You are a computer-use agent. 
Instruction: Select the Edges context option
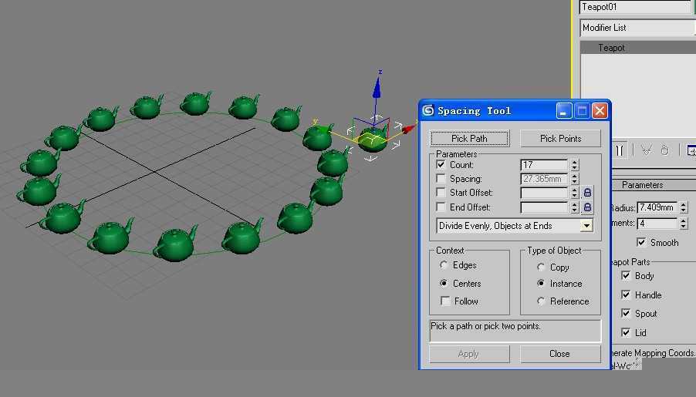pos(444,265)
